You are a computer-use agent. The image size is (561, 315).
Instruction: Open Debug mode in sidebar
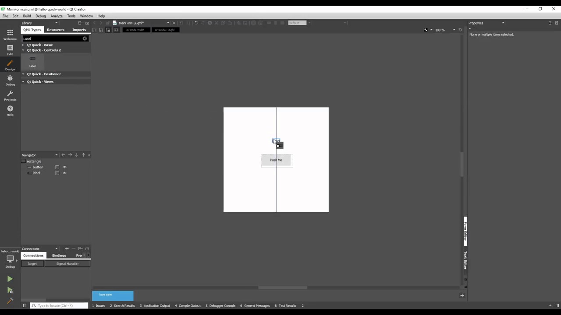pyautogui.click(x=10, y=80)
